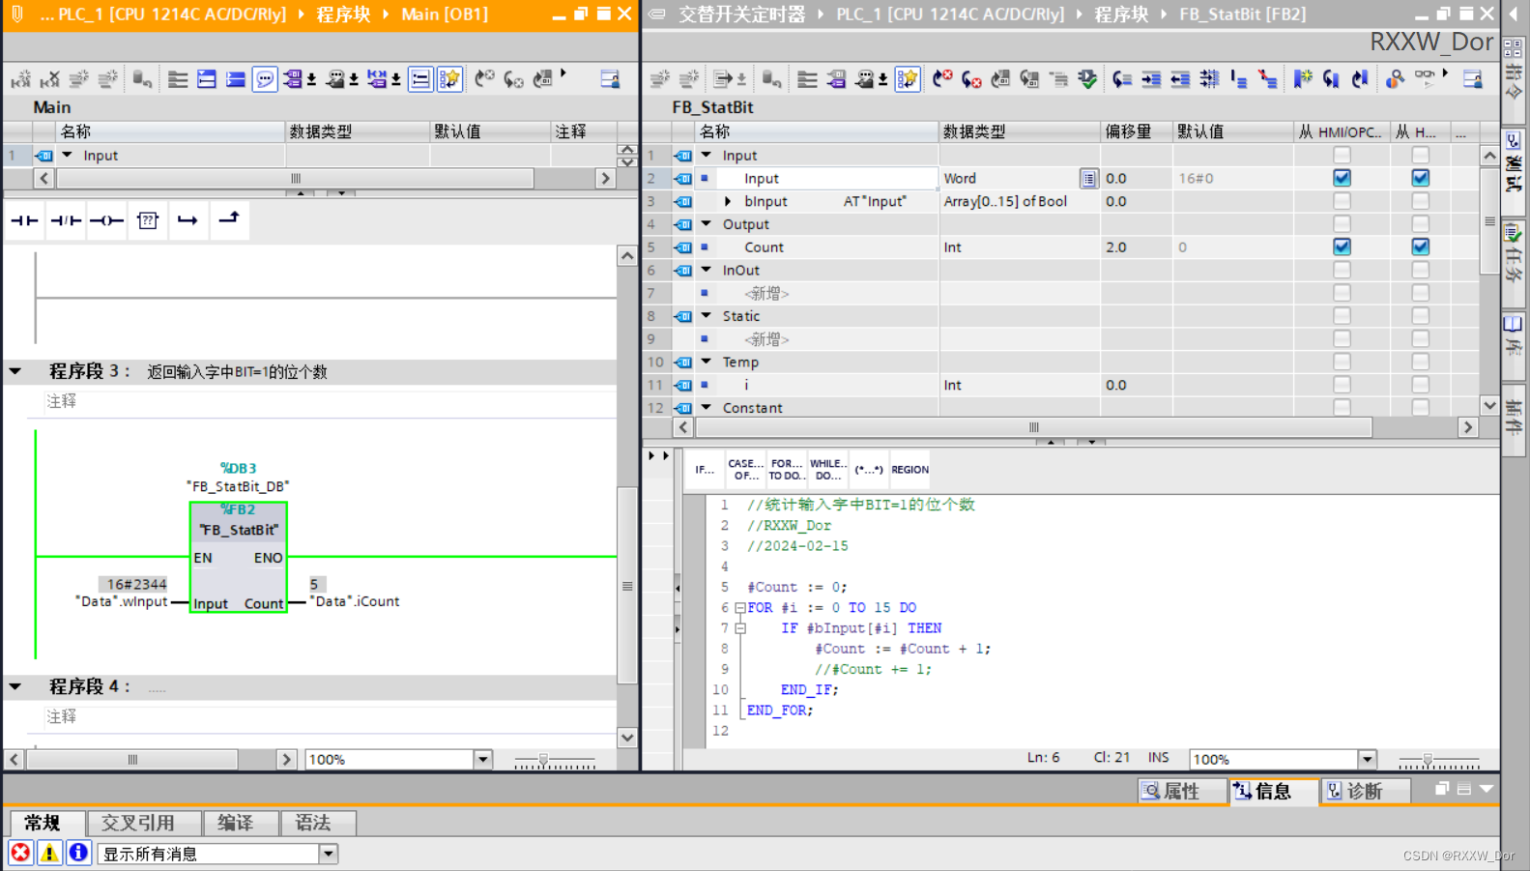Collapse the FOR loop code fold on line 6
This screenshot has width=1530, height=871.
pos(739,608)
